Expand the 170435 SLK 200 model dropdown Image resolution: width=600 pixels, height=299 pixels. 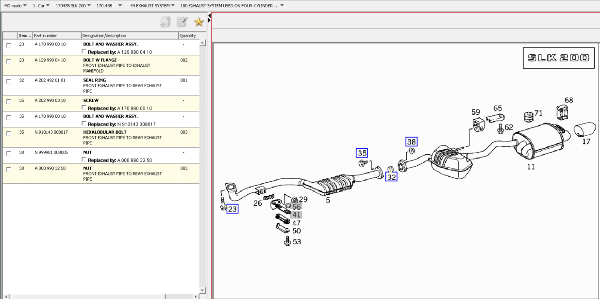coord(73,6)
